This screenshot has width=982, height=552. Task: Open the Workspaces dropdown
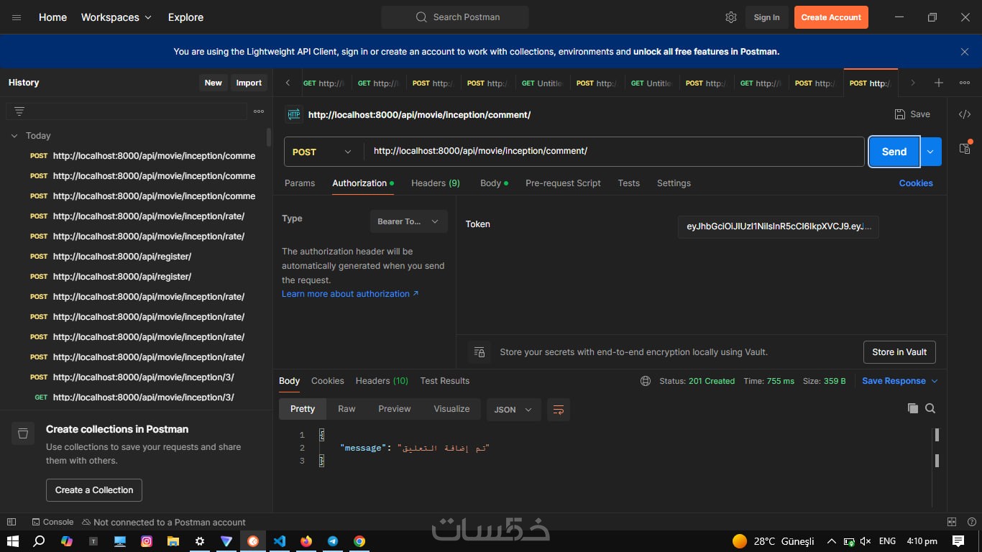pos(116,17)
